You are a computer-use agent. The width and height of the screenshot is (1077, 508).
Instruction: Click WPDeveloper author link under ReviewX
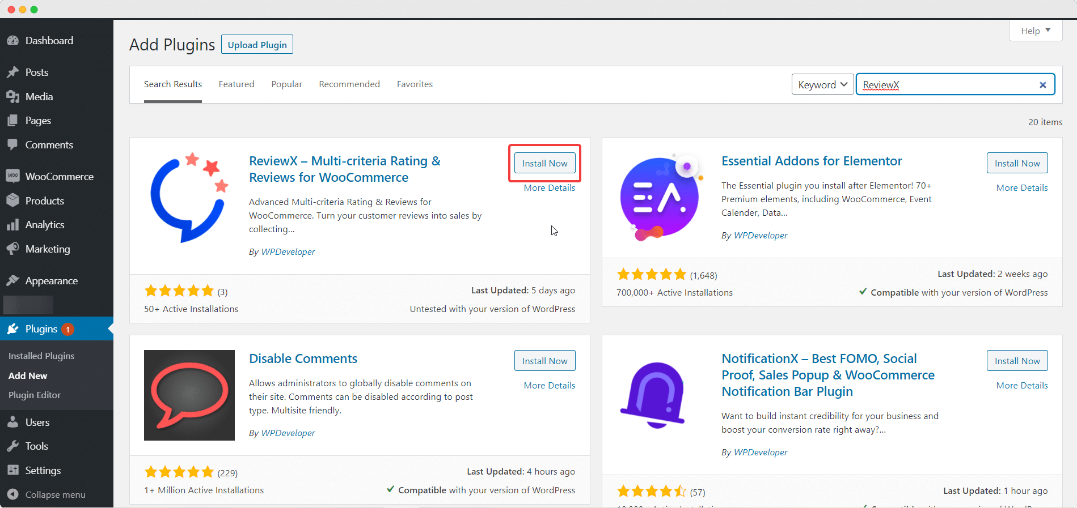(288, 252)
